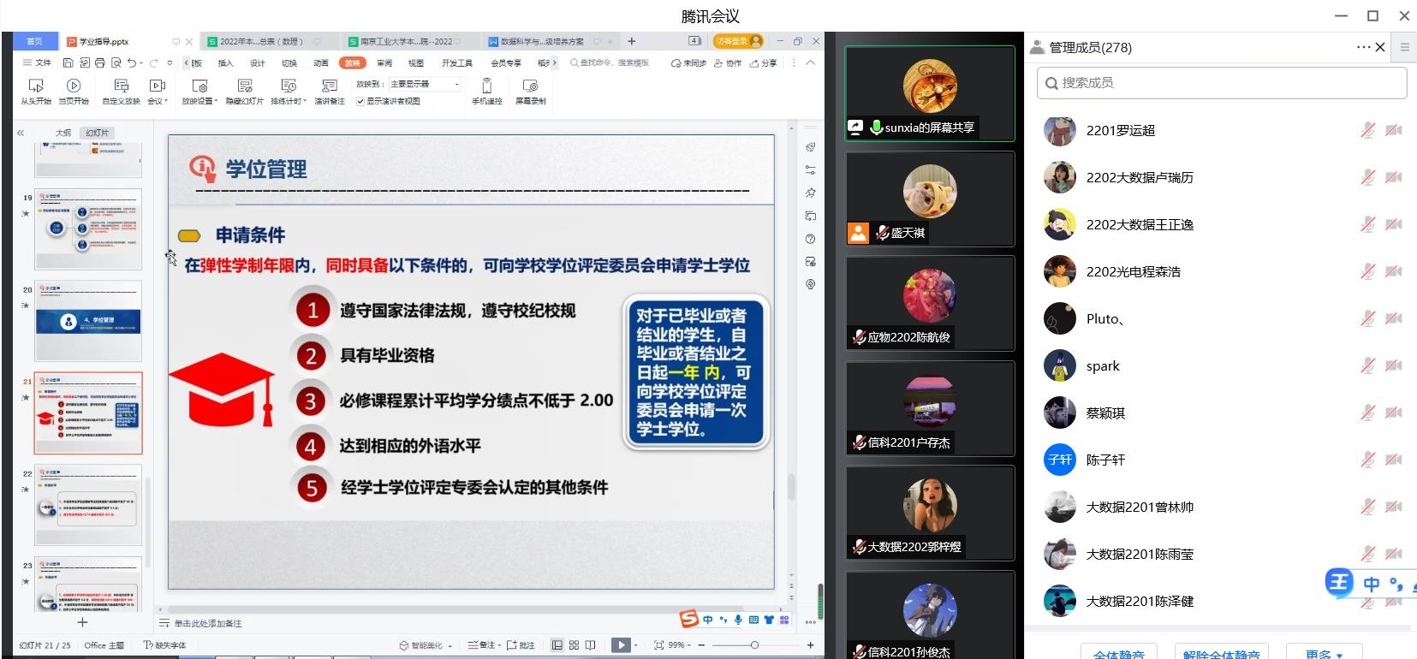Start slideshow from beginning (从头开始)

36,91
